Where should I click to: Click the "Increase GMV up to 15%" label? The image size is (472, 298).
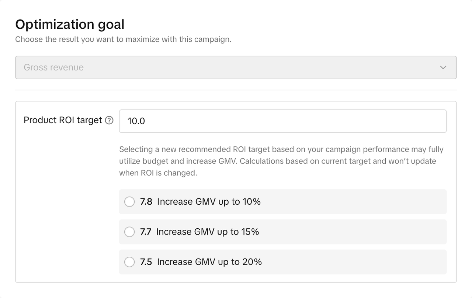[208, 232]
